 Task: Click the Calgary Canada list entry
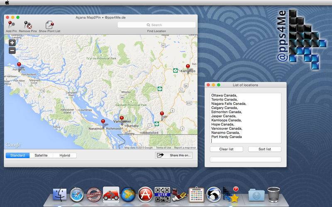[225, 108]
